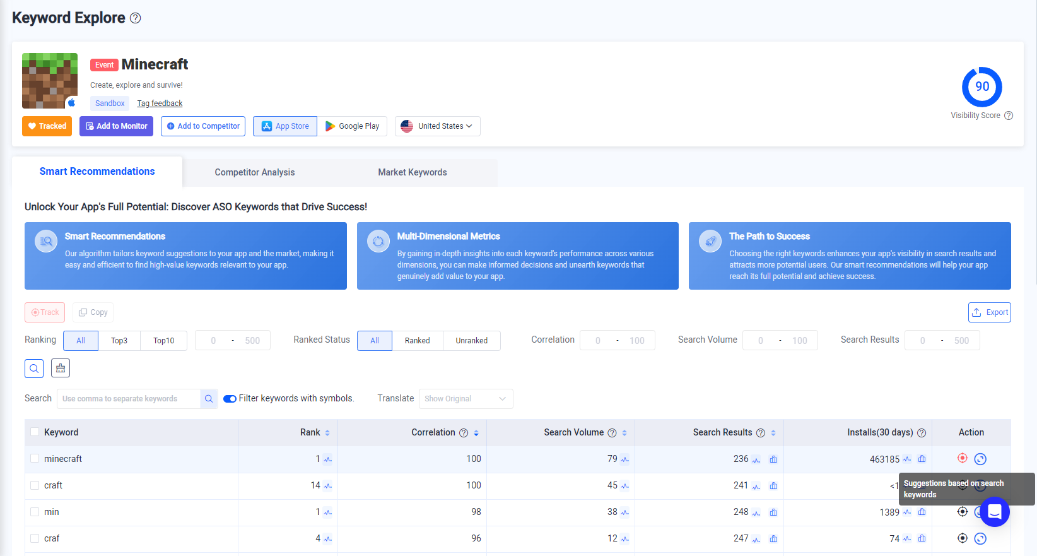Open the Keyword Explore help icon
This screenshot has height=556, width=1037.
pyautogui.click(x=135, y=18)
